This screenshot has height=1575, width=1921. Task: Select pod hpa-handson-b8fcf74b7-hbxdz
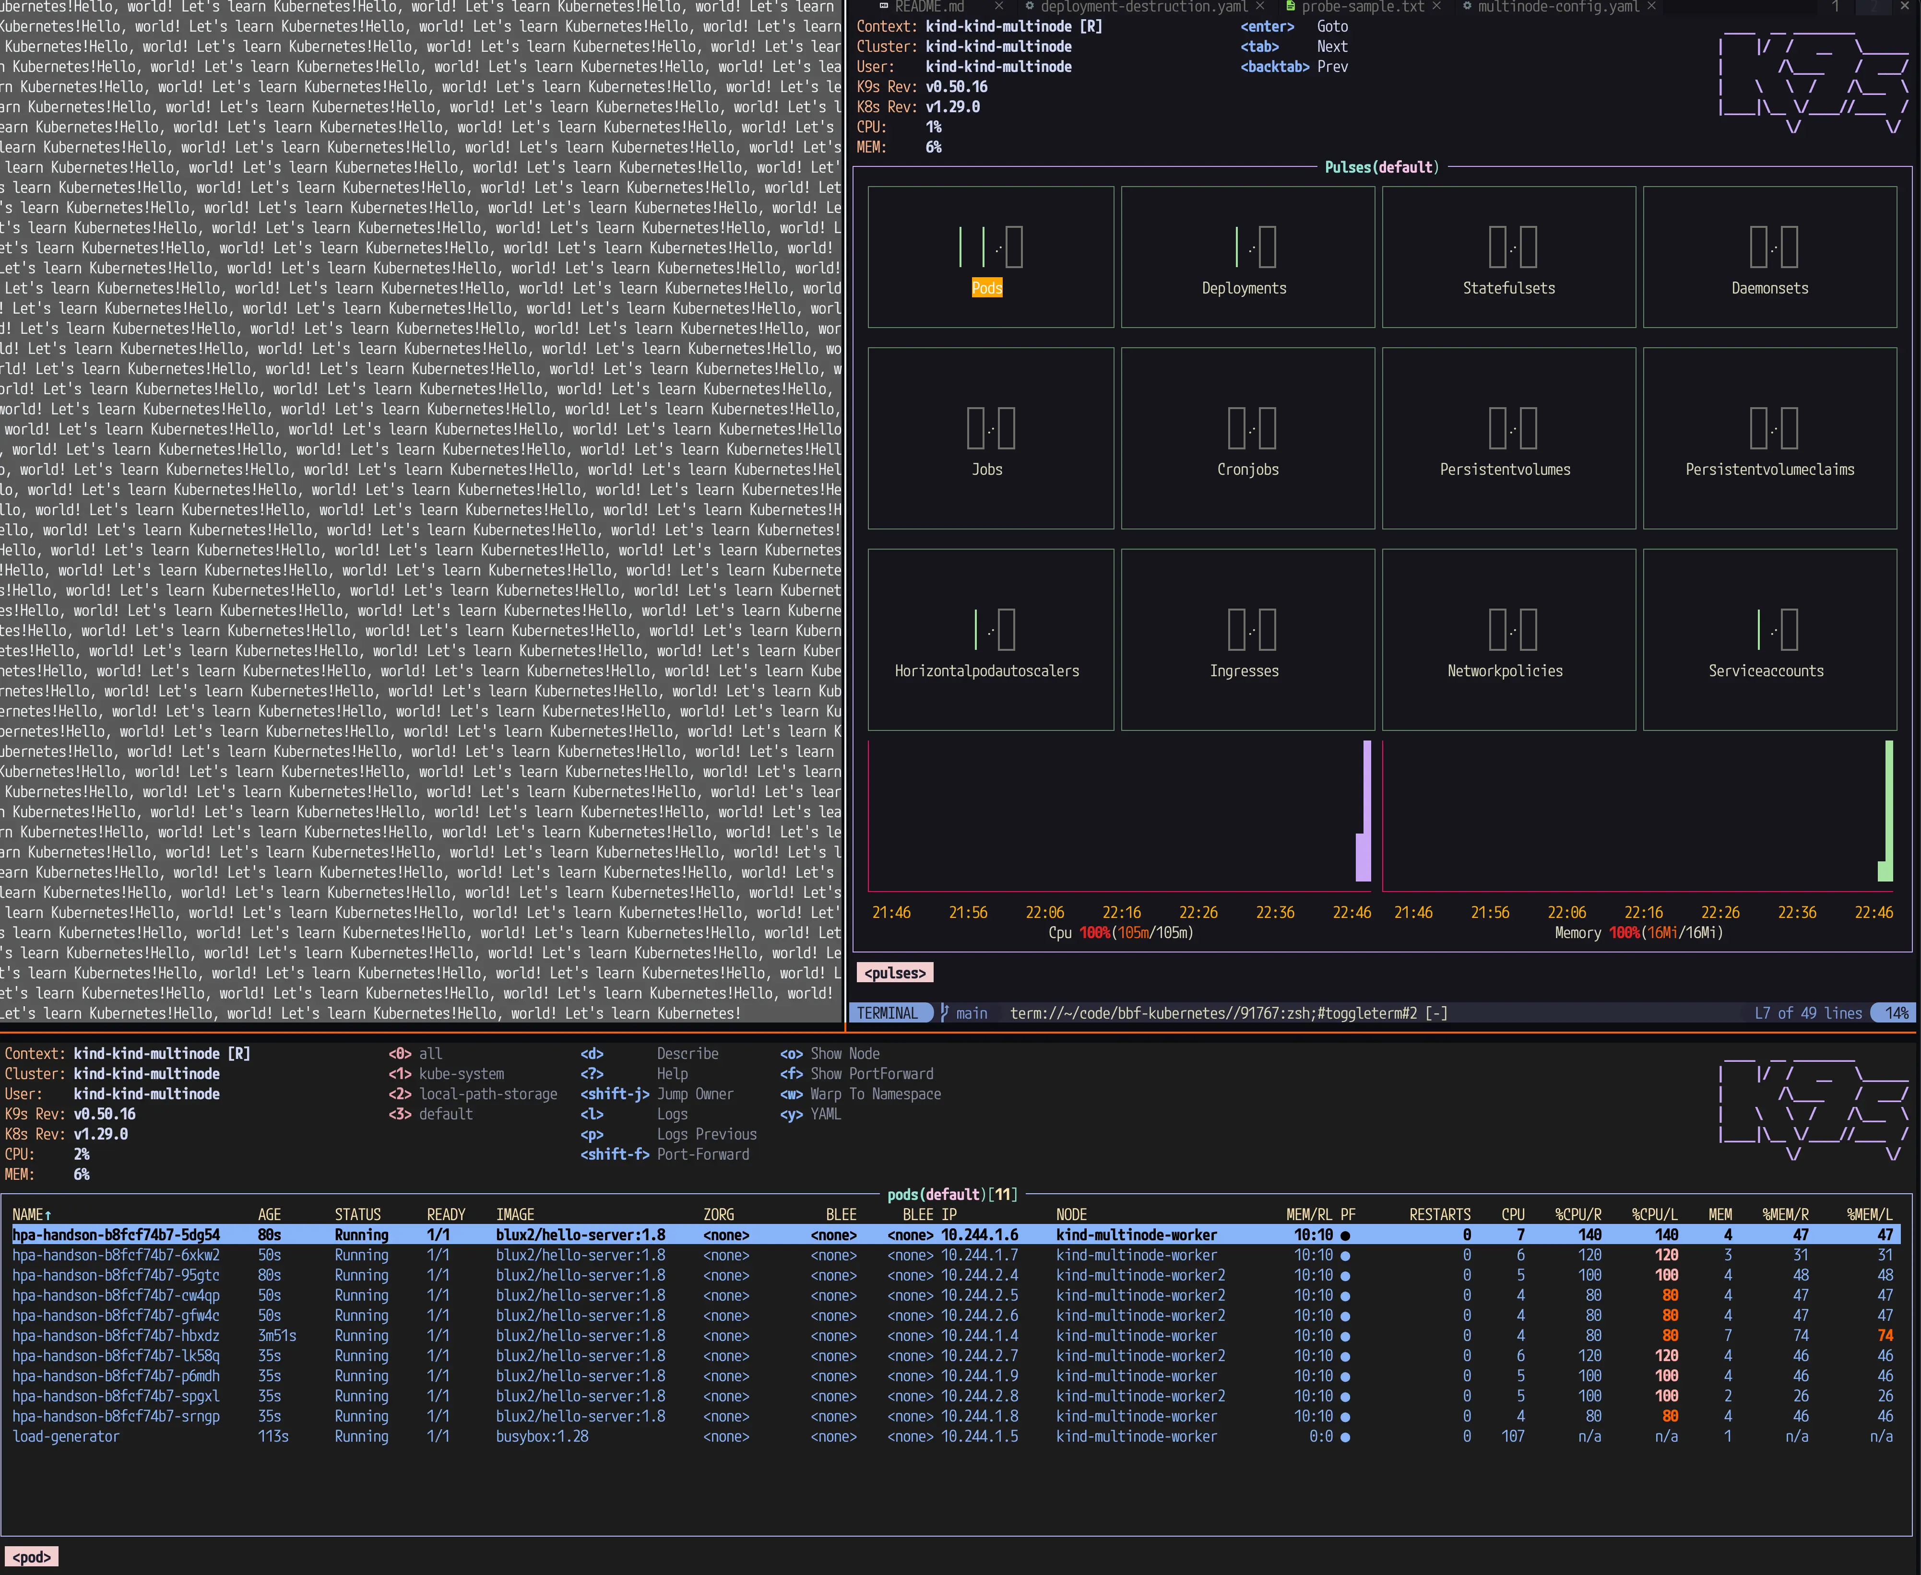point(115,1336)
